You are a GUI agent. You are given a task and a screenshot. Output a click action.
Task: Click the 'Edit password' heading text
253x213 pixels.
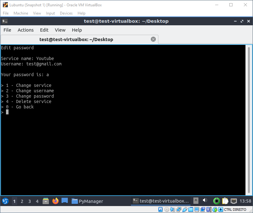(x=17, y=48)
